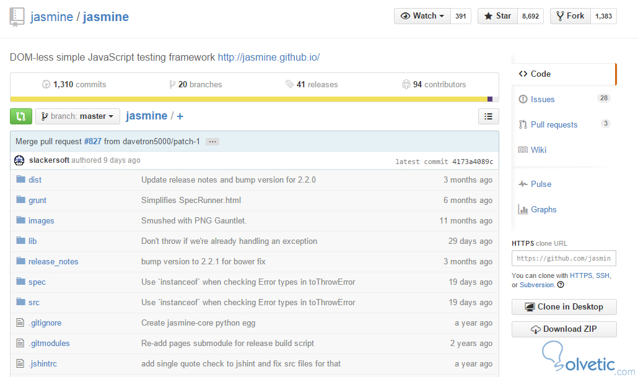This screenshot has width=638, height=377.
Task: Click the repository book icon beside jasmine
Action: point(17,17)
